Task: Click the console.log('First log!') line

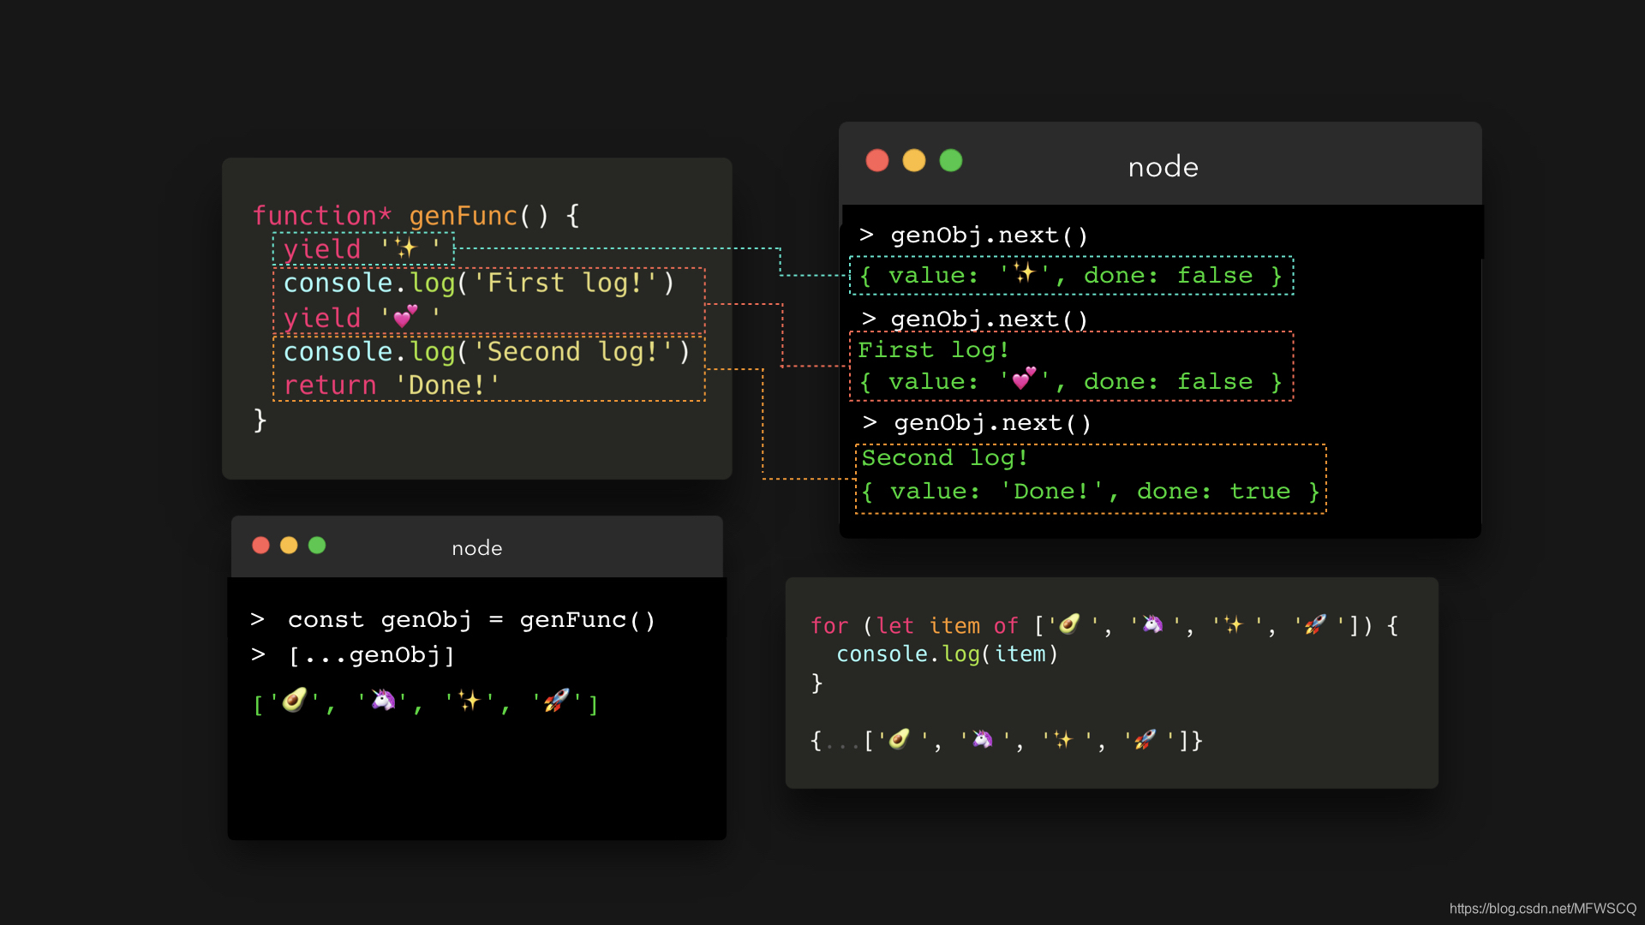Action: pyautogui.click(x=479, y=283)
